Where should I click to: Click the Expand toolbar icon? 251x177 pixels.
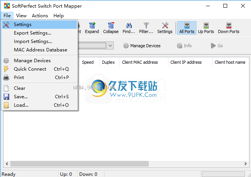[92, 28]
